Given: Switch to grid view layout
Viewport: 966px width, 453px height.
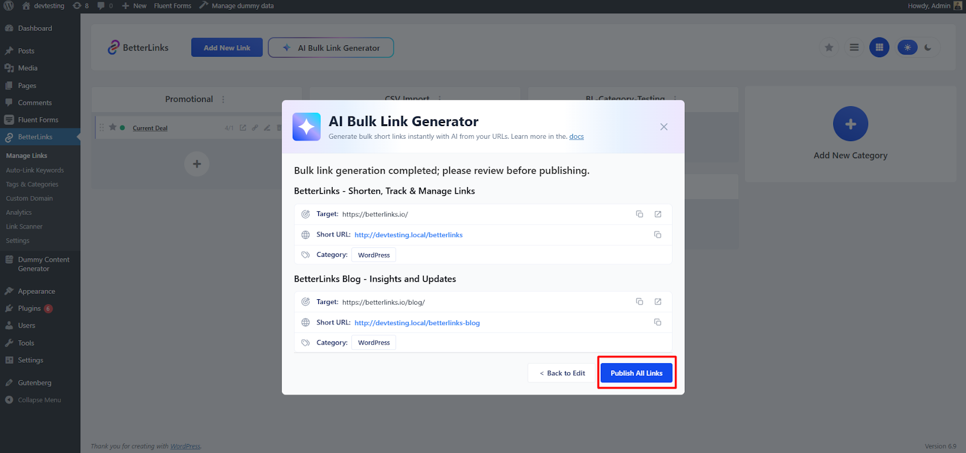Looking at the screenshot, I should pyautogui.click(x=879, y=47).
